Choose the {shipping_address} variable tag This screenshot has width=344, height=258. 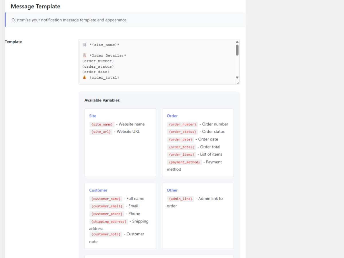pyautogui.click(x=108, y=222)
